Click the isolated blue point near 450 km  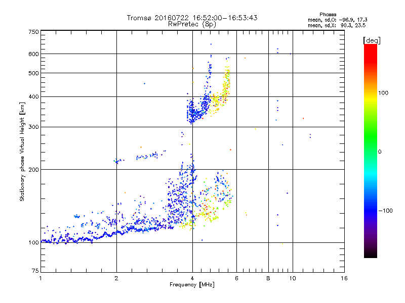click(x=144, y=83)
